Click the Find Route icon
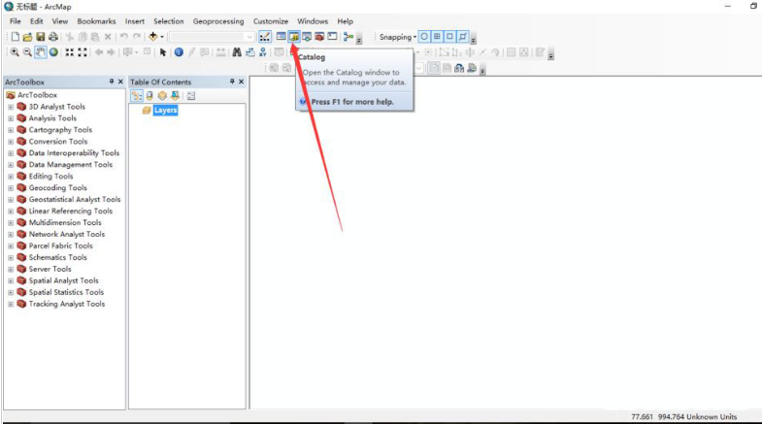762x424 pixels. [x=249, y=52]
